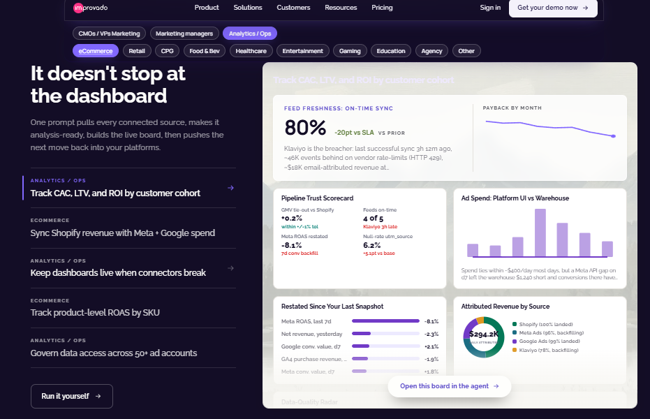
Task: Open Keep dashboards live when connectors break
Action: (133, 268)
